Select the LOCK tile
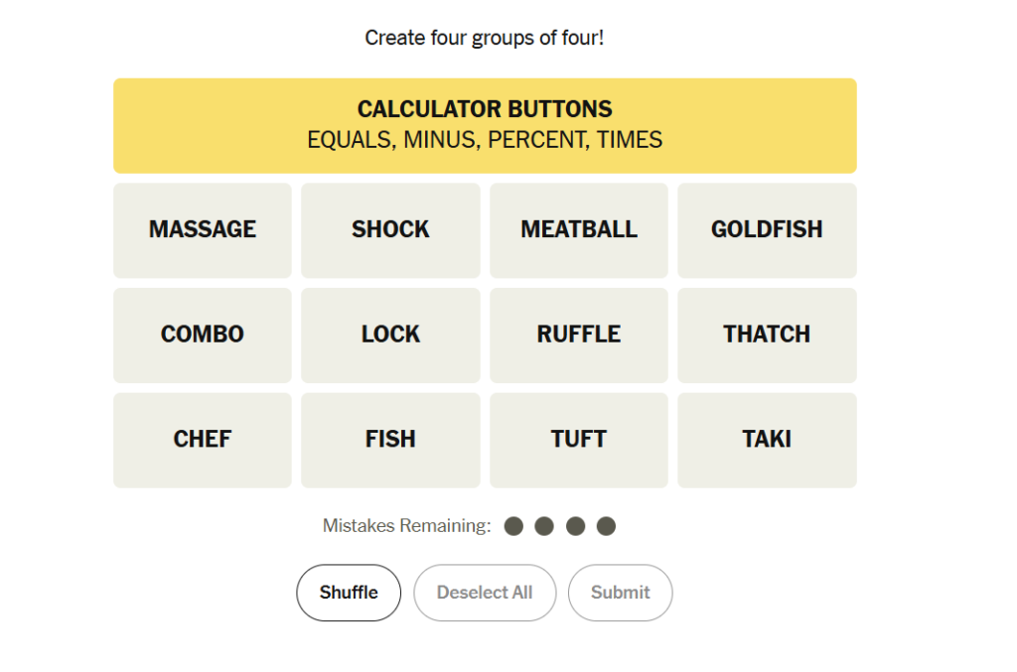 pos(390,335)
